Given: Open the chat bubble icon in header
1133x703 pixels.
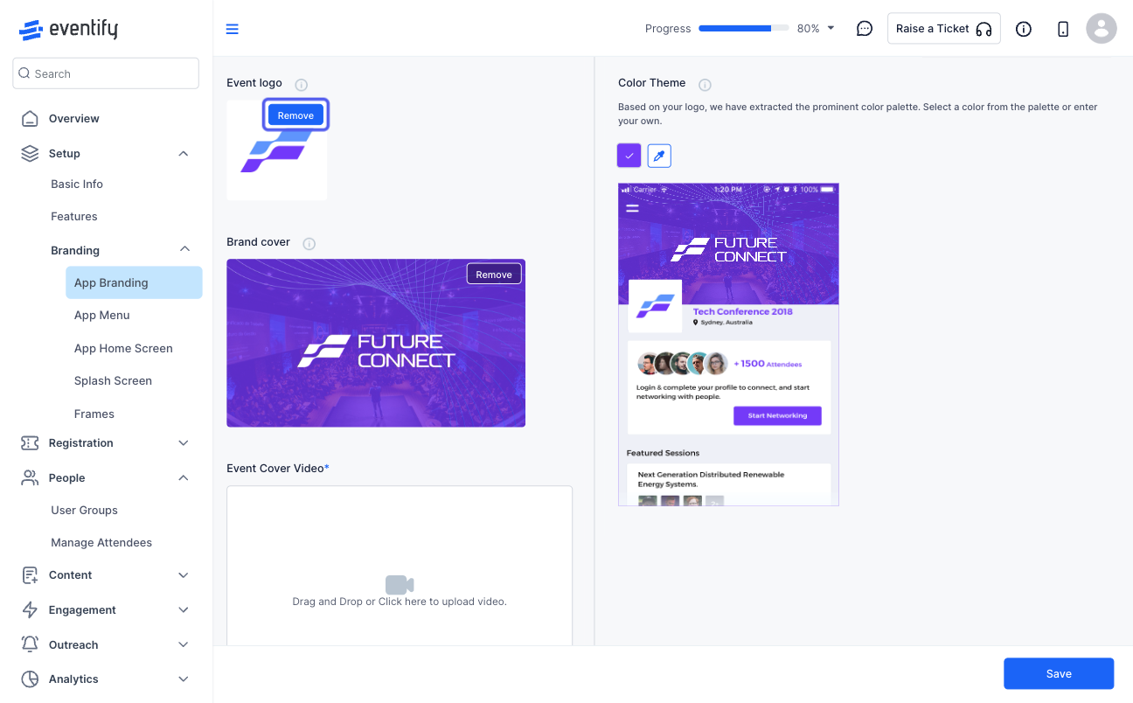Looking at the screenshot, I should (864, 29).
